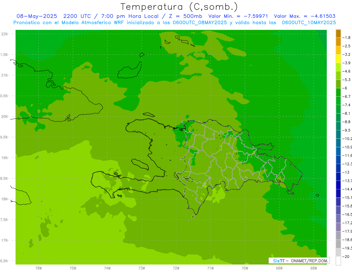Click the '-4.6' colorbar label
The width and height of the screenshot is (352, 272).
point(346,71)
